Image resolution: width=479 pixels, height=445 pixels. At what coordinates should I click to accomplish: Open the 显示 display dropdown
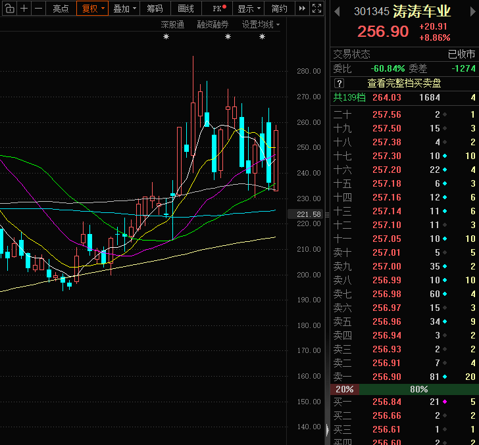248,9
